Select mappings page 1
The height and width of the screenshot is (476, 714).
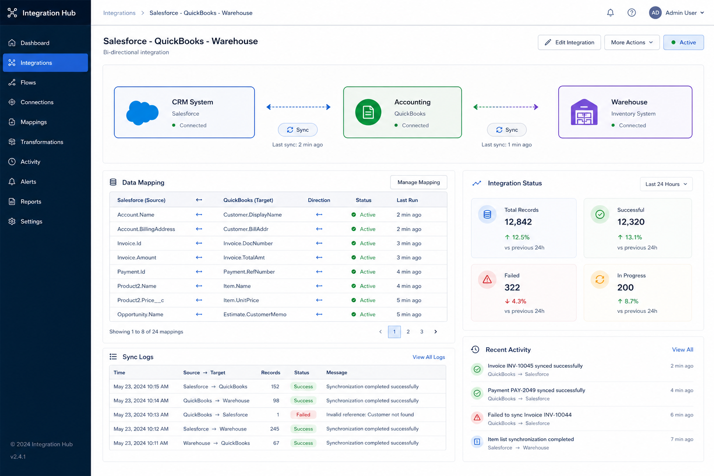(394, 331)
